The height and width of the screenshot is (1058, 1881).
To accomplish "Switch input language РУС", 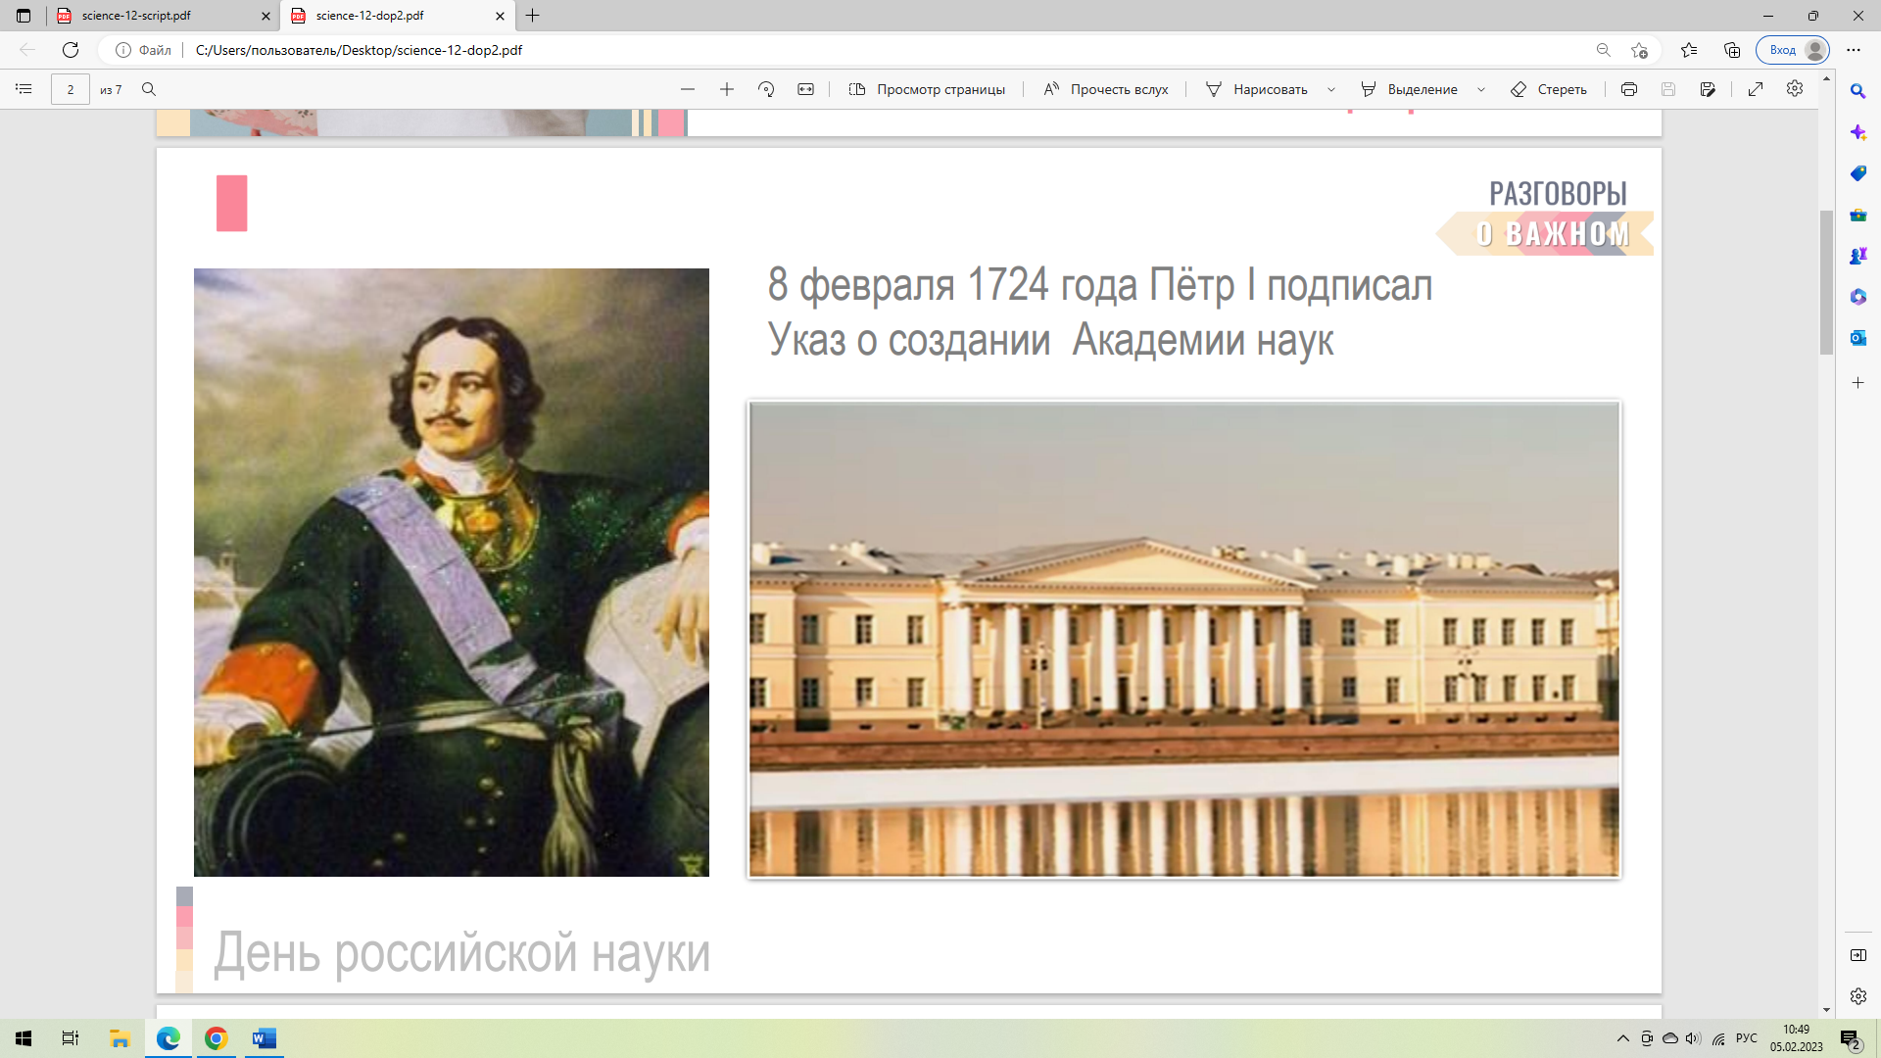I will [1746, 1038].
